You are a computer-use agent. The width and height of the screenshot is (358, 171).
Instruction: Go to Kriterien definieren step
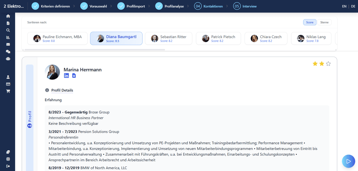coord(51,6)
